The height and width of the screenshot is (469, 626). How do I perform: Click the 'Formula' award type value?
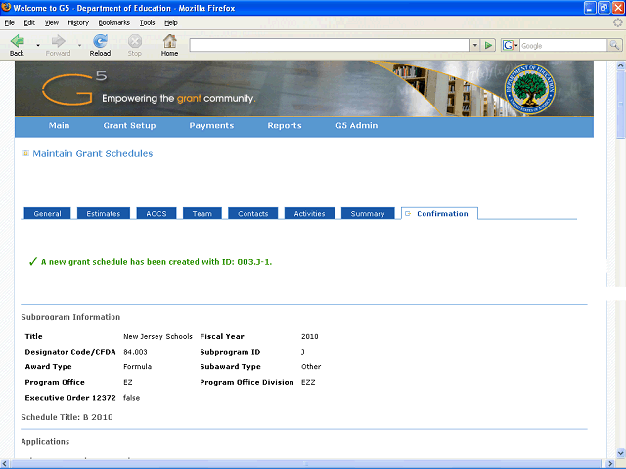click(x=137, y=367)
